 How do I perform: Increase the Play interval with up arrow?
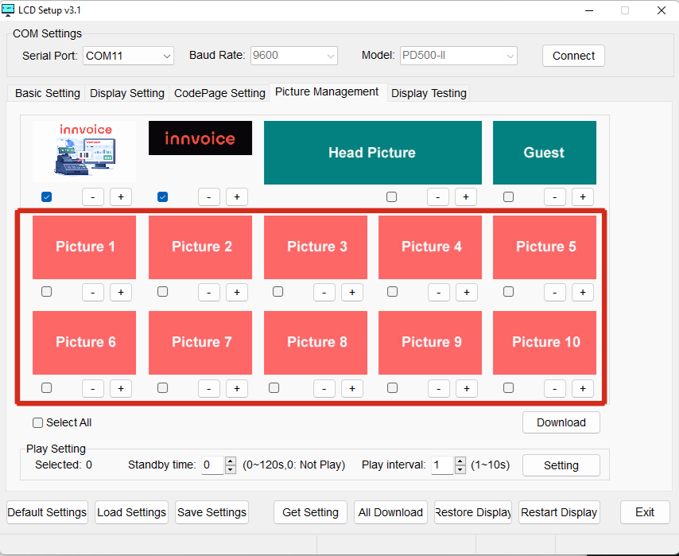[x=460, y=461]
